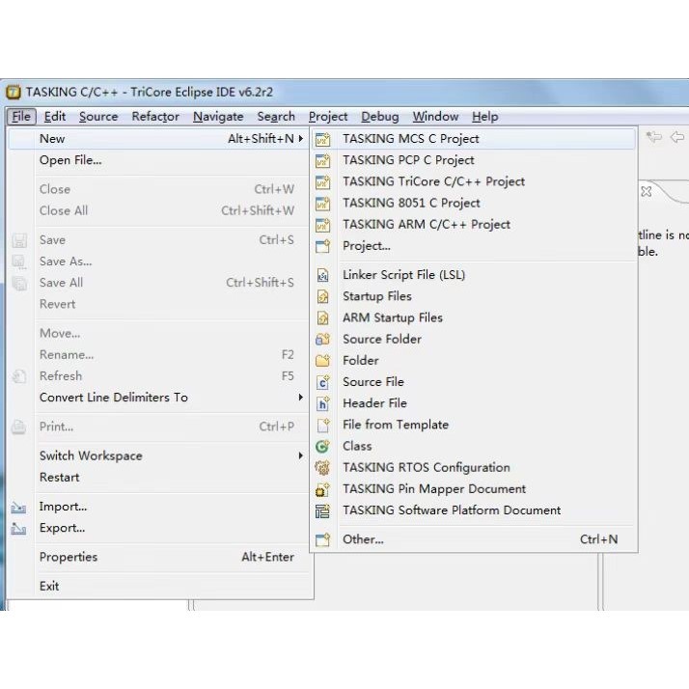
Task: Open the File menu
Action: 21,117
